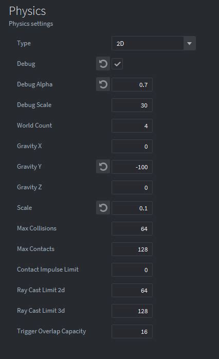Uncheck the Debug checkbox
219x359 pixels.
[117, 64]
